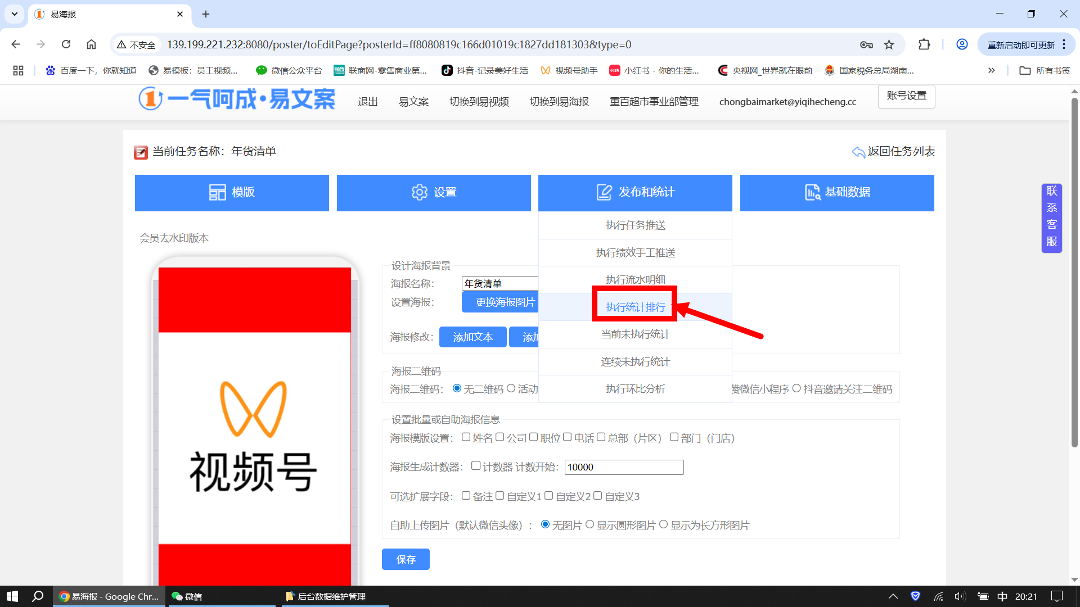This screenshot has height=607, width=1080.
Task: Choose 执行环比分析 from the menu
Action: click(635, 389)
